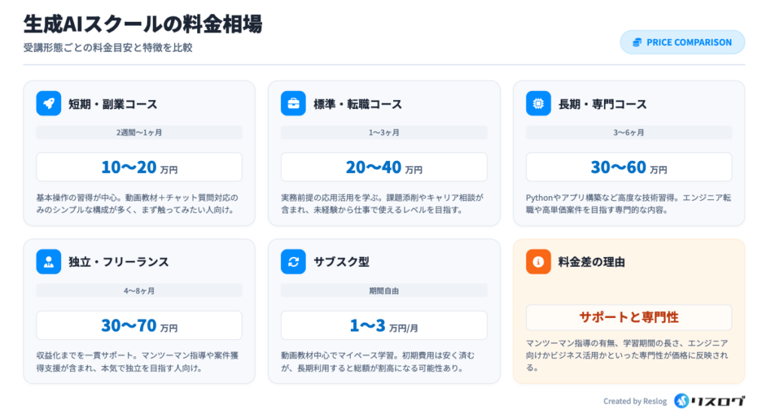The image size is (771, 418).
Task: Select the 30〜70 万円 price box
Action: coord(139,326)
